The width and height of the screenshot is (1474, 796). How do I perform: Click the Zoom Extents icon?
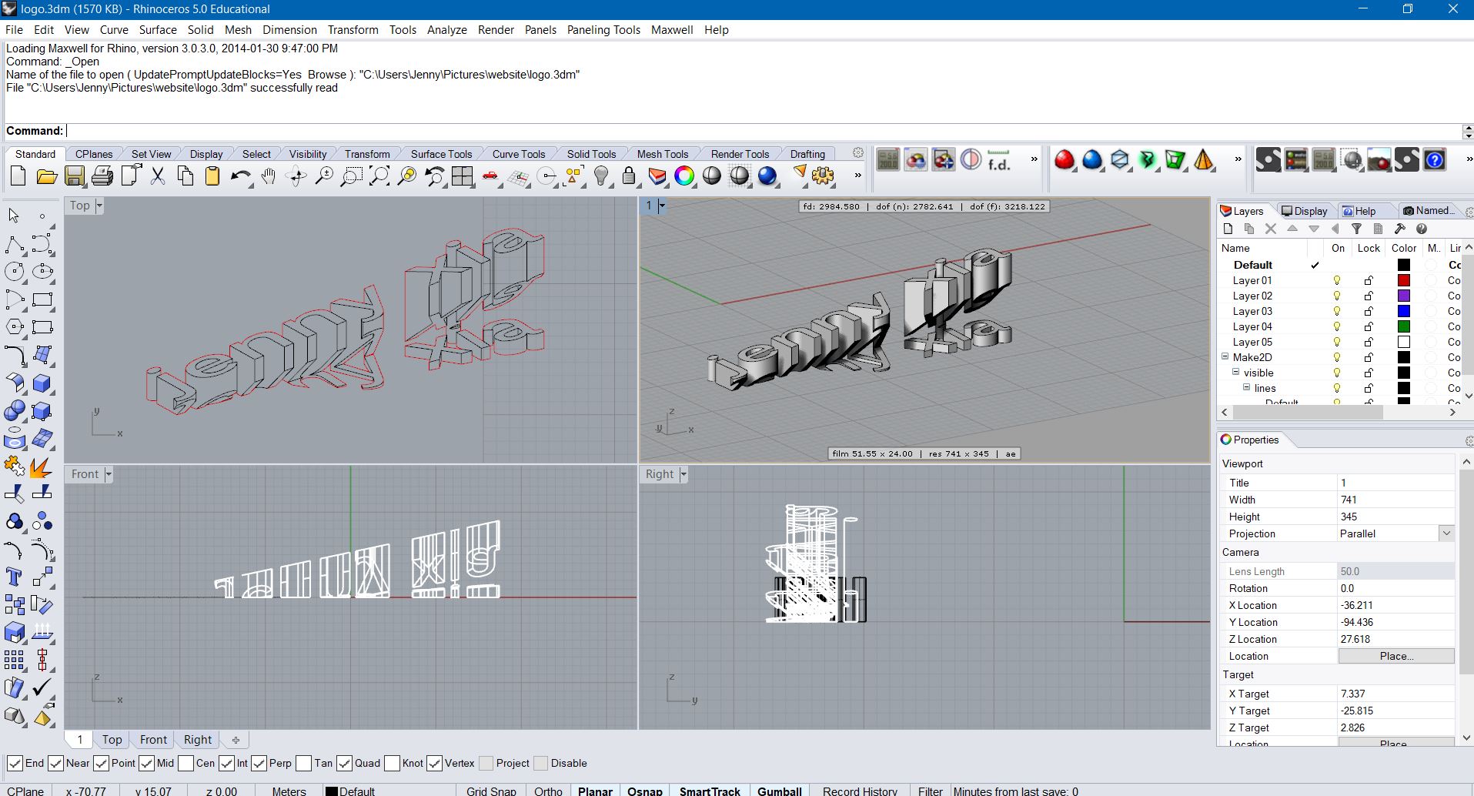coord(379,176)
